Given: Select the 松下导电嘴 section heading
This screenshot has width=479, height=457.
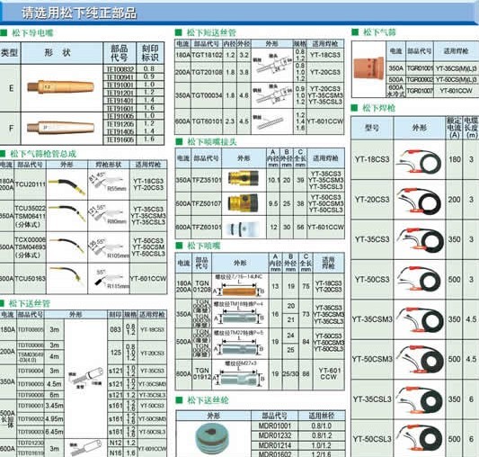Looking at the screenshot, I should point(32,32).
